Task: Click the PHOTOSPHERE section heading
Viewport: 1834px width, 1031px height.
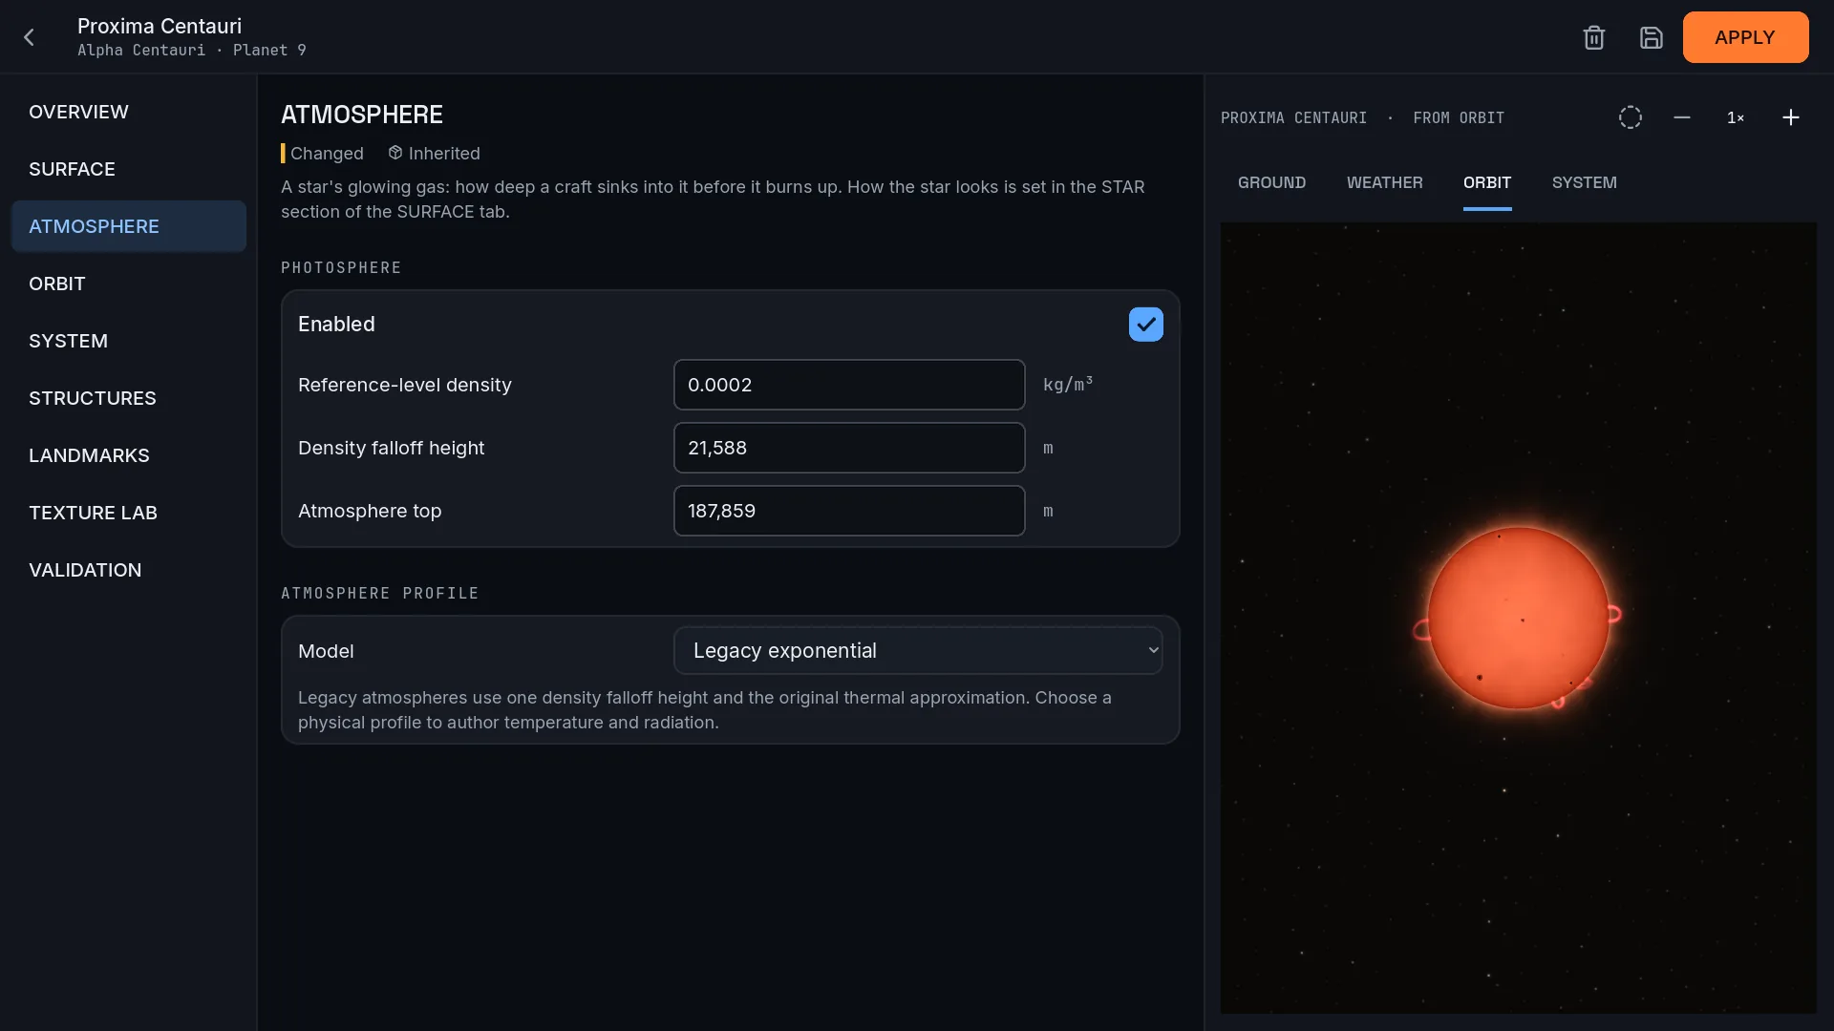Action: click(341, 267)
